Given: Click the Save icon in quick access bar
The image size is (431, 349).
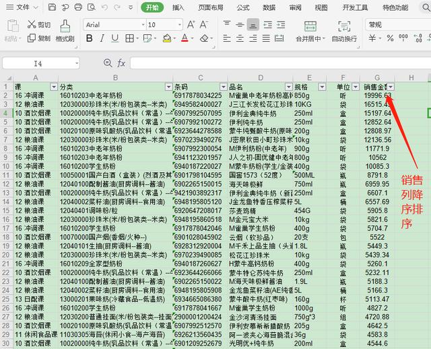Looking at the screenshot, I should point(52,7).
